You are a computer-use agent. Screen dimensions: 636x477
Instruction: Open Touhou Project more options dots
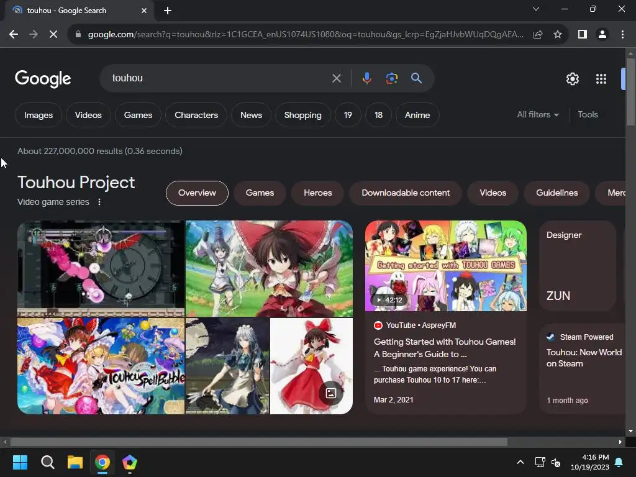pos(99,202)
